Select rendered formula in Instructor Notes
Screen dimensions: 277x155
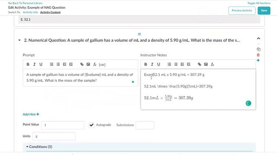coord(168,98)
